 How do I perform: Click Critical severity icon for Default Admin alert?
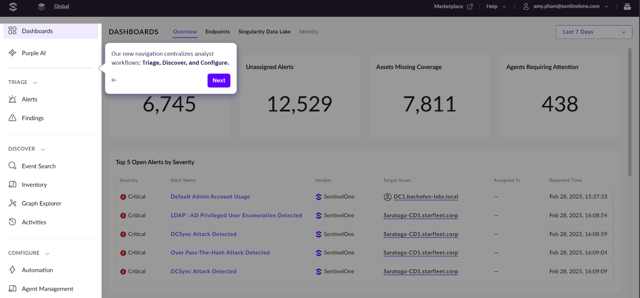tap(123, 197)
